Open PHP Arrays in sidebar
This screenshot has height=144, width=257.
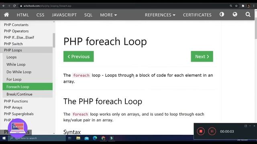point(13,108)
